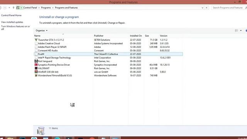This screenshot has width=247, height=139.
Task: Expand address bar history dropdown
Action: pyautogui.click(x=202, y=8)
